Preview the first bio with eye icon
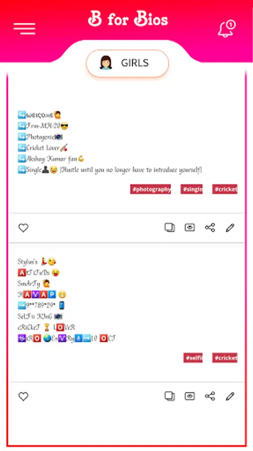Viewport: 253px width, 451px height. [x=189, y=228]
